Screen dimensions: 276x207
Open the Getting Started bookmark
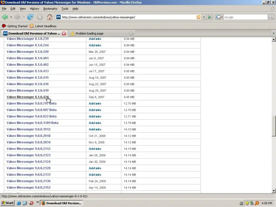tap(15, 26)
